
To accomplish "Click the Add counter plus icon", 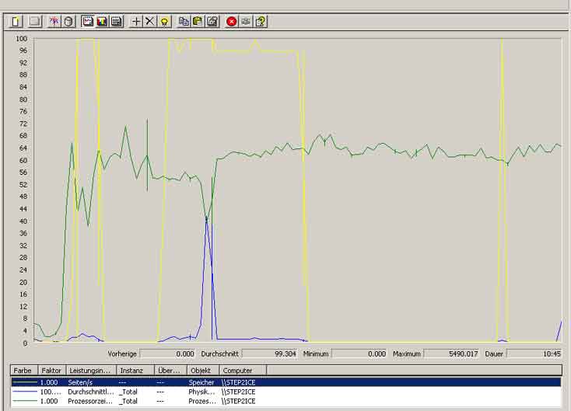I will [136, 22].
